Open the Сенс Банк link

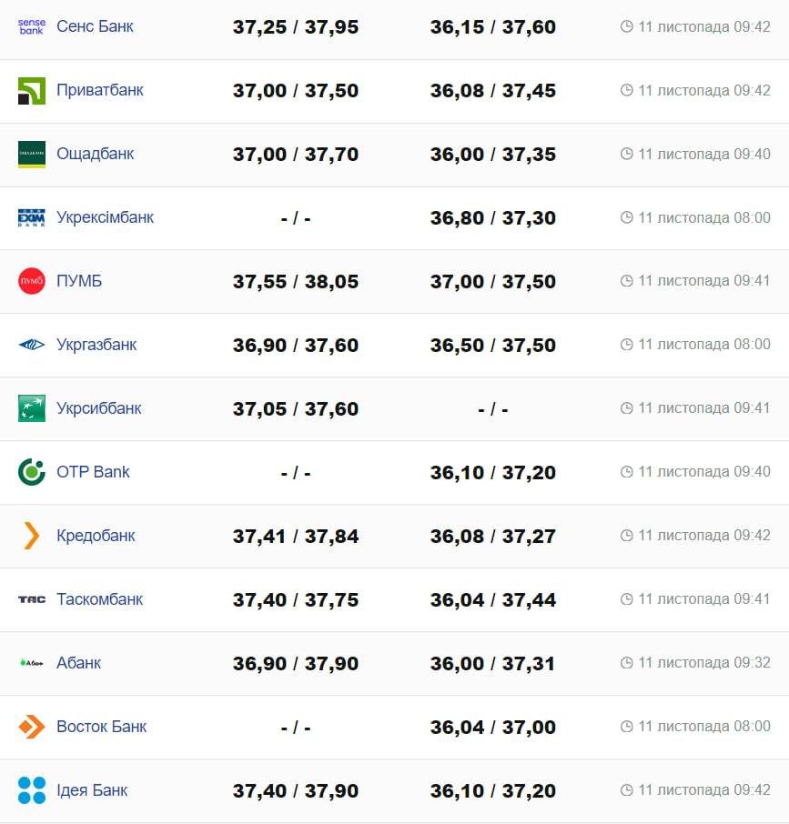click(95, 26)
